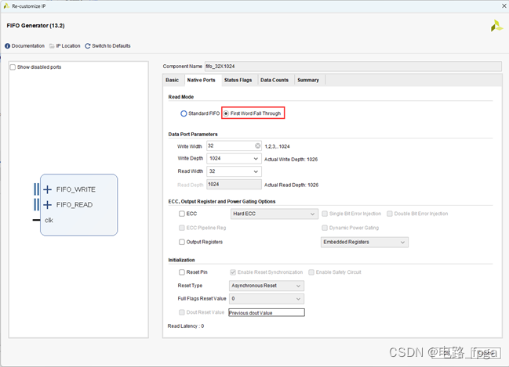Expand the FIFO_READ plus icon
The width and height of the screenshot is (509, 367).
point(47,205)
